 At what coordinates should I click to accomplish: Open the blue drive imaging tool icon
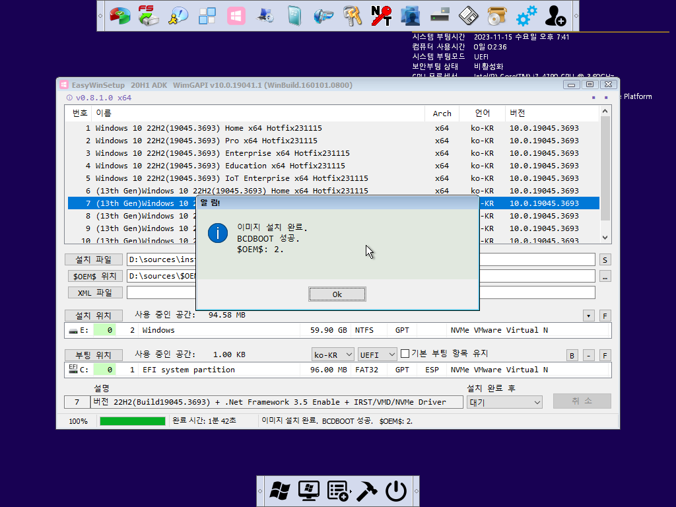coord(323,16)
